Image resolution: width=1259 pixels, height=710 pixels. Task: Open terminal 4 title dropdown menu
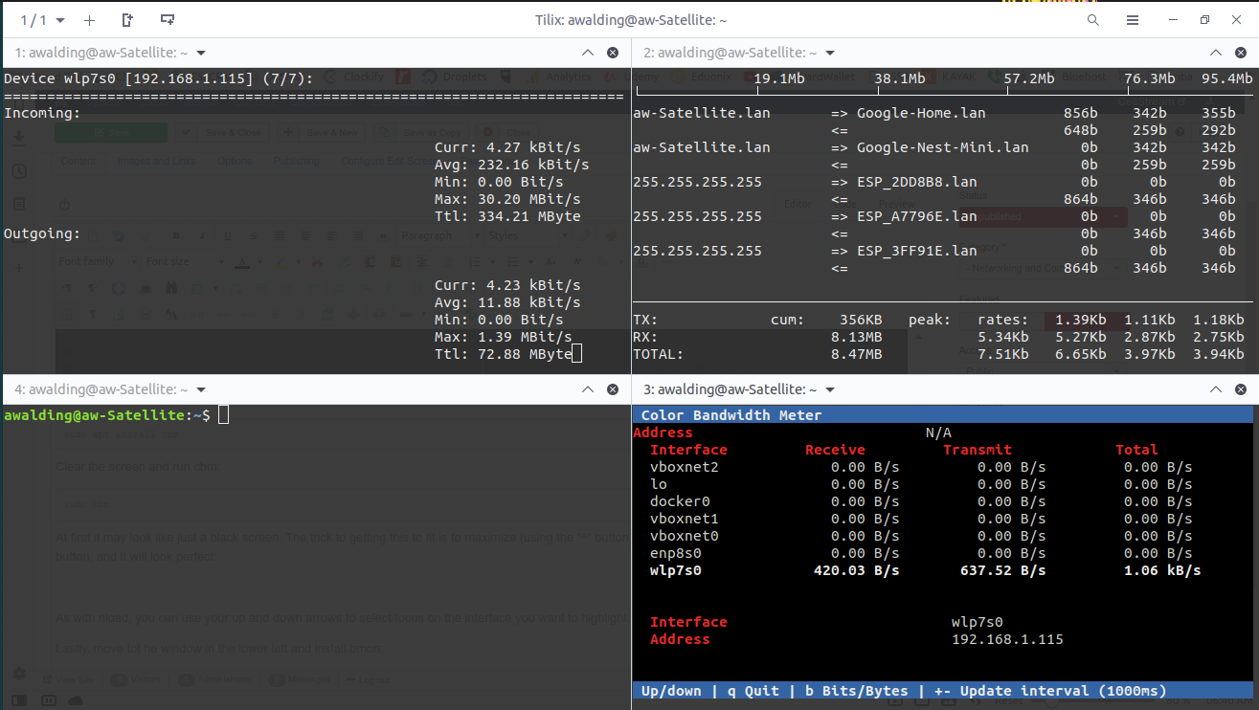coord(201,390)
